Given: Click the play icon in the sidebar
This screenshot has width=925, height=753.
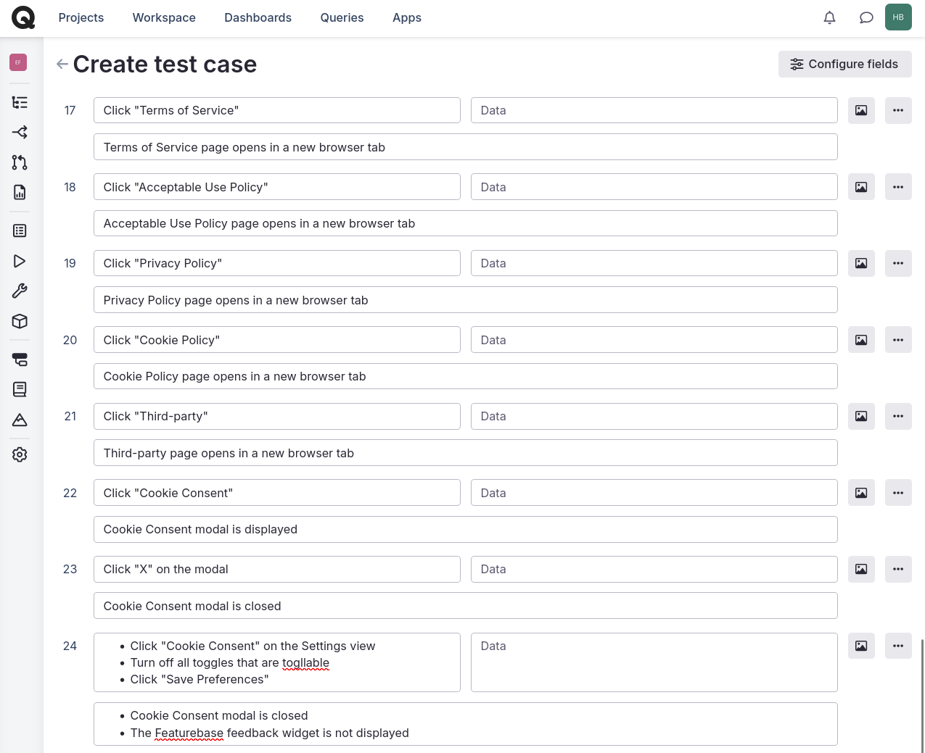Looking at the screenshot, I should click(20, 261).
